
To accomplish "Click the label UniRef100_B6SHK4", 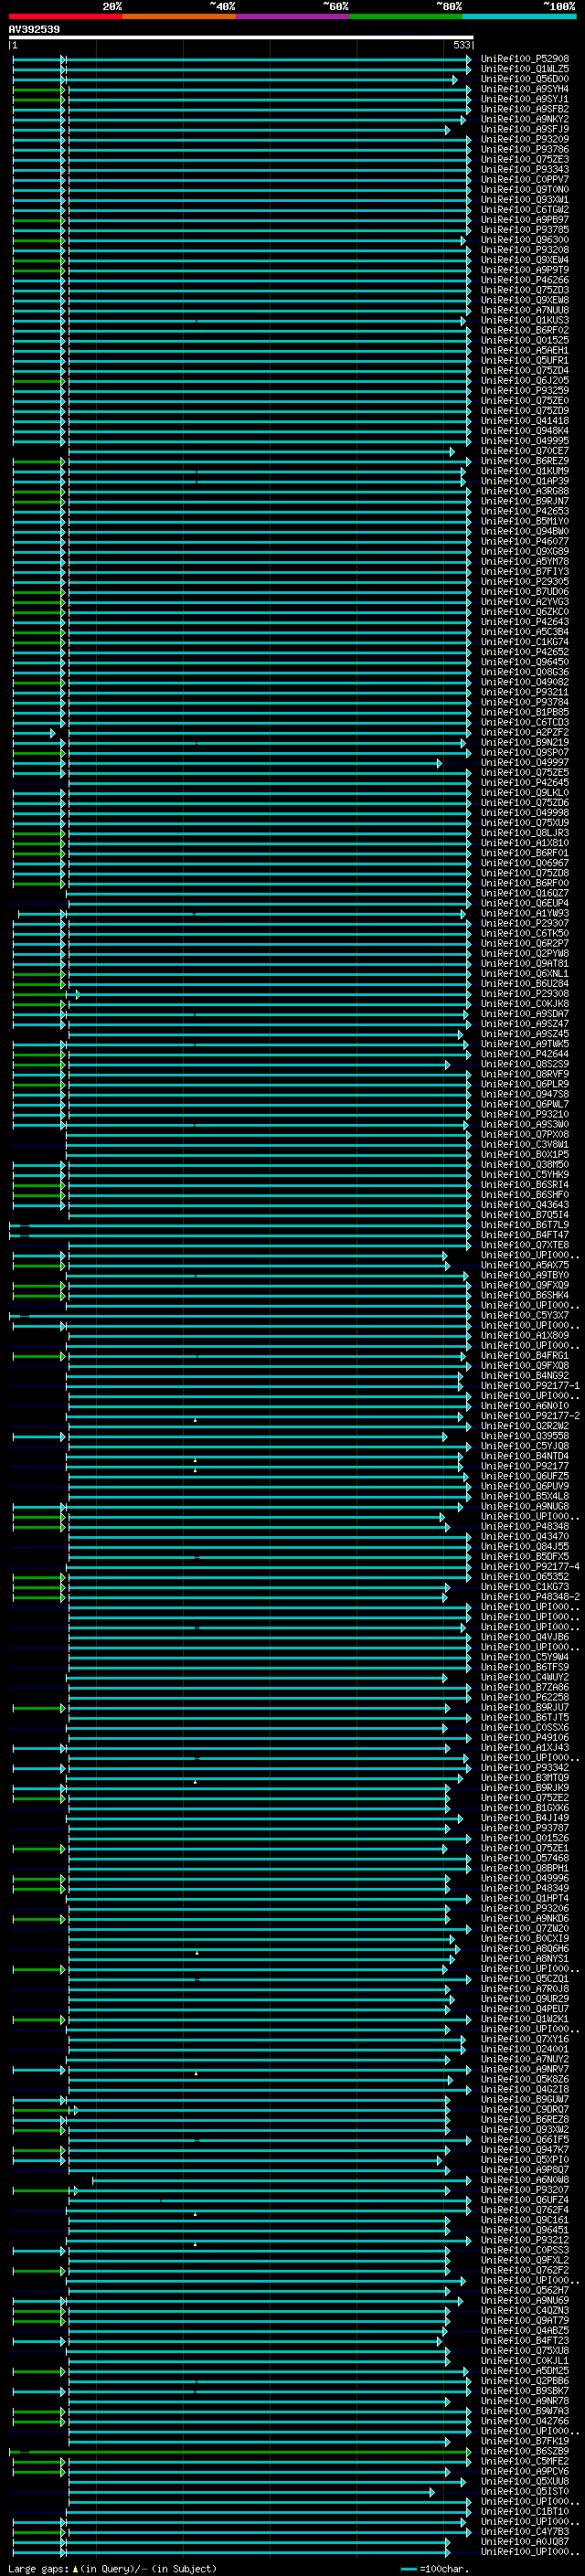I will [525, 1295].
